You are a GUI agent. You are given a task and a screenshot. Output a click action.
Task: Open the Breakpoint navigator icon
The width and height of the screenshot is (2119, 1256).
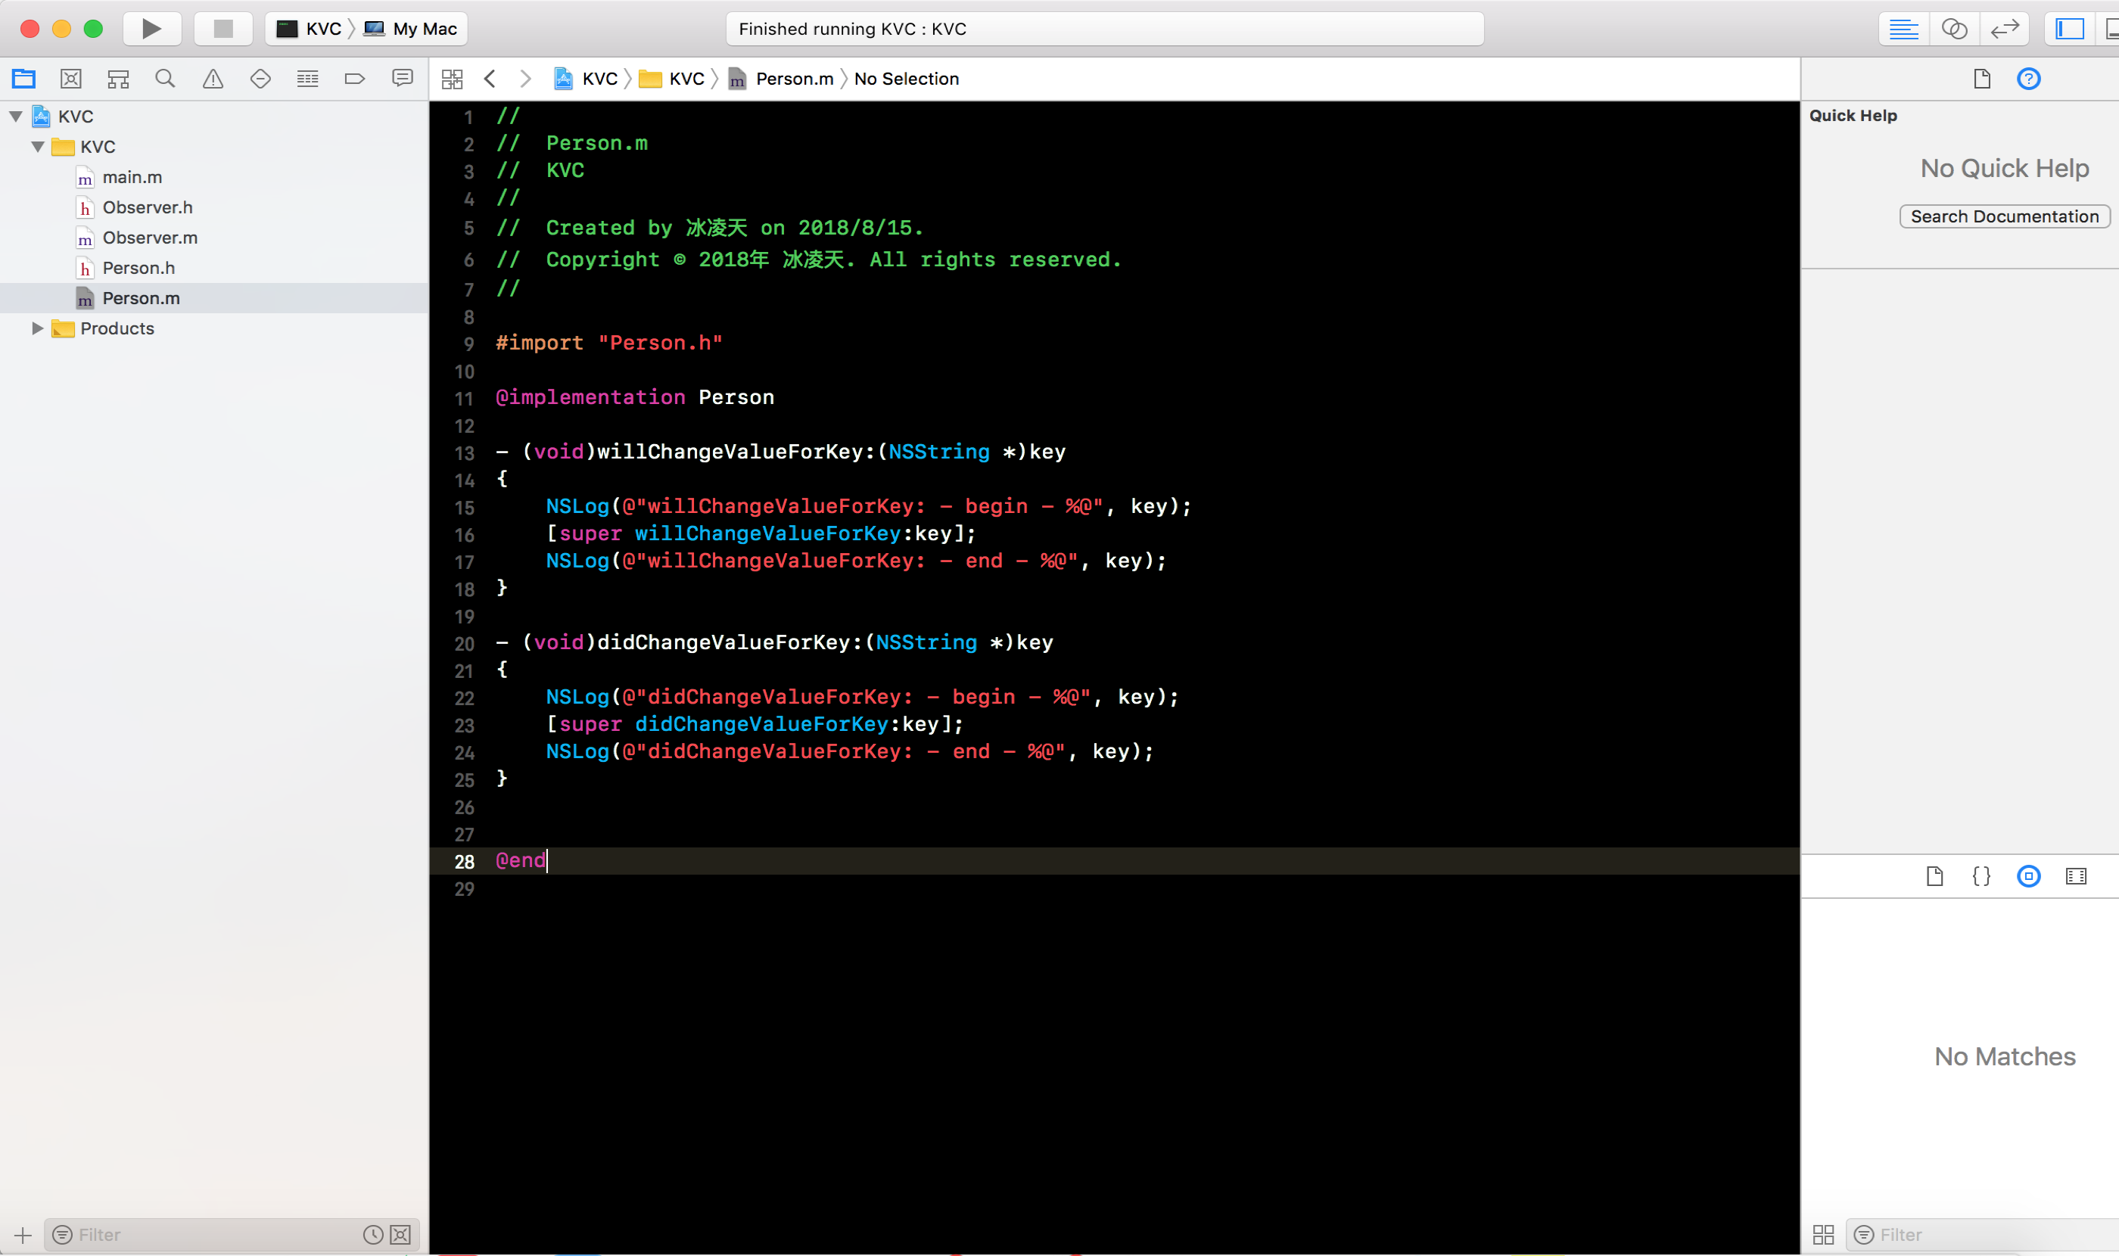pyautogui.click(x=355, y=79)
